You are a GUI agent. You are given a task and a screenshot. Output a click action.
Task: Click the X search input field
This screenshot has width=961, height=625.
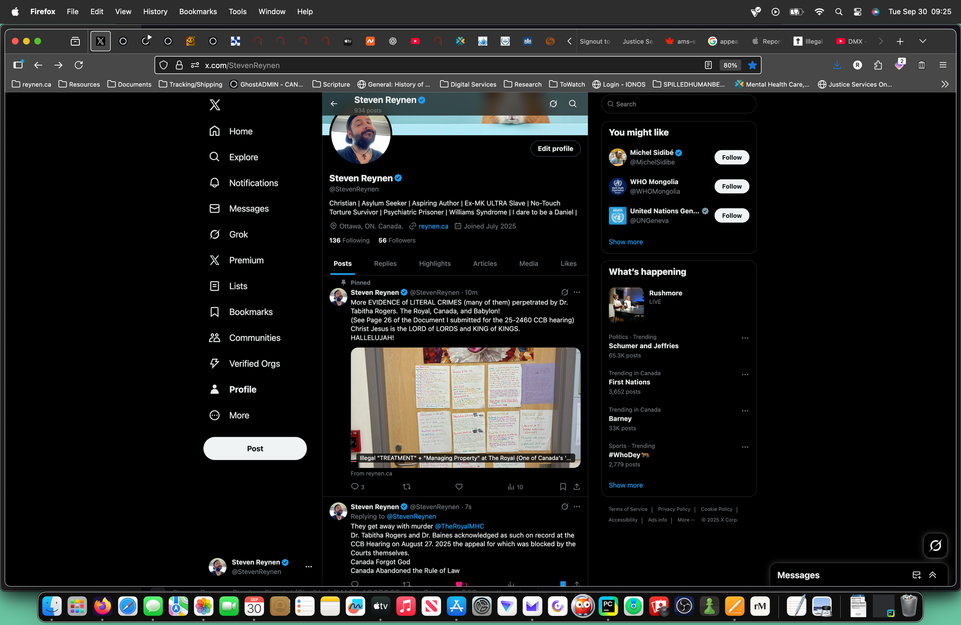tap(678, 104)
